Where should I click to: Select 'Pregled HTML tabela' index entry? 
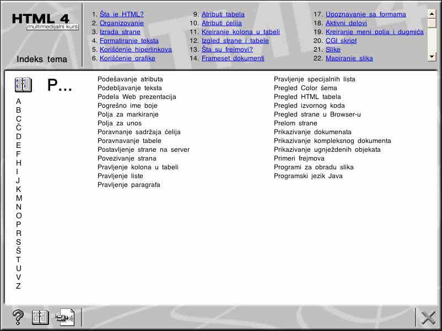click(x=308, y=97)
